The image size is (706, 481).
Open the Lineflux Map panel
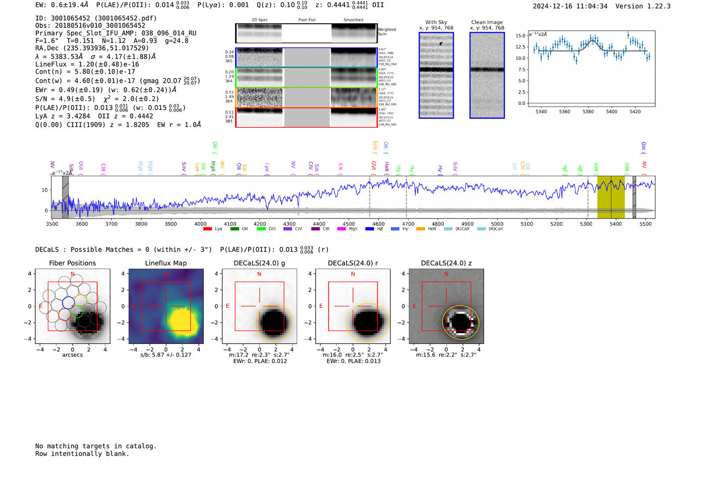pos(166,306)
